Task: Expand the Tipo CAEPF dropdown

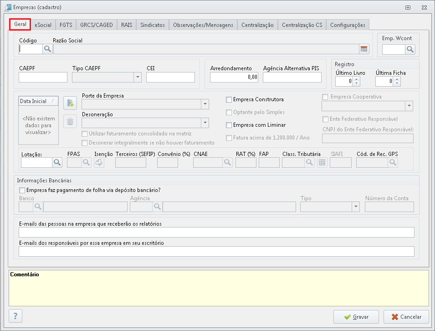Action: point(138,77)
